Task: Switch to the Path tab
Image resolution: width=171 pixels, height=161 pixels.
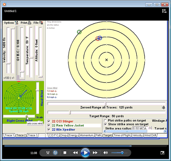Action: coord(98,135)
